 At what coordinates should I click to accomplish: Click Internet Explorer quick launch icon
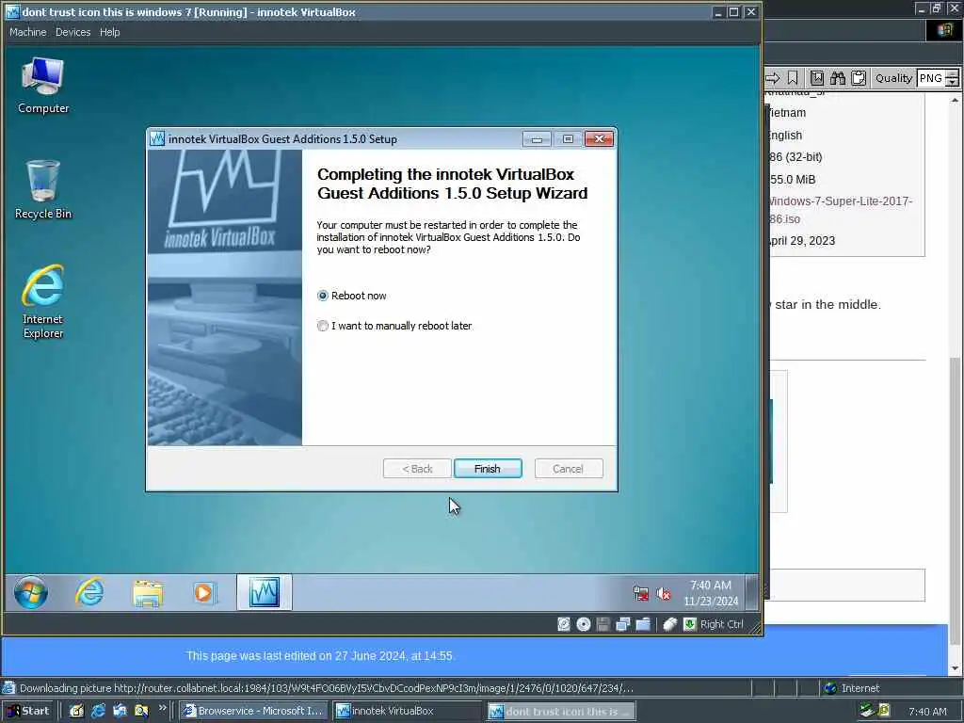(x=98, y=712)
